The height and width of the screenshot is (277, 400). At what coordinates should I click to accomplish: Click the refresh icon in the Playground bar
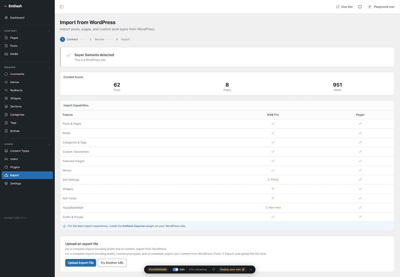pos(214,269)
